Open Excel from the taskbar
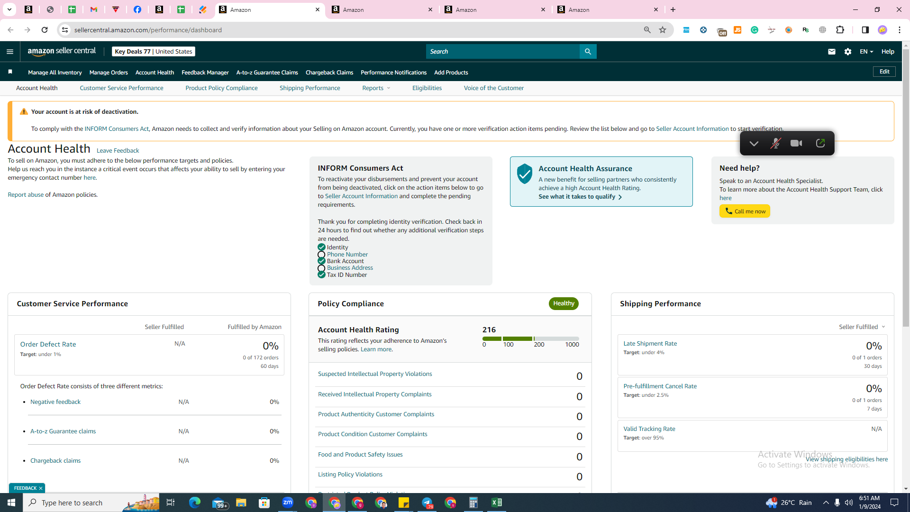Image resolution: width=910 pixels, height=512 pixels. 497,503
